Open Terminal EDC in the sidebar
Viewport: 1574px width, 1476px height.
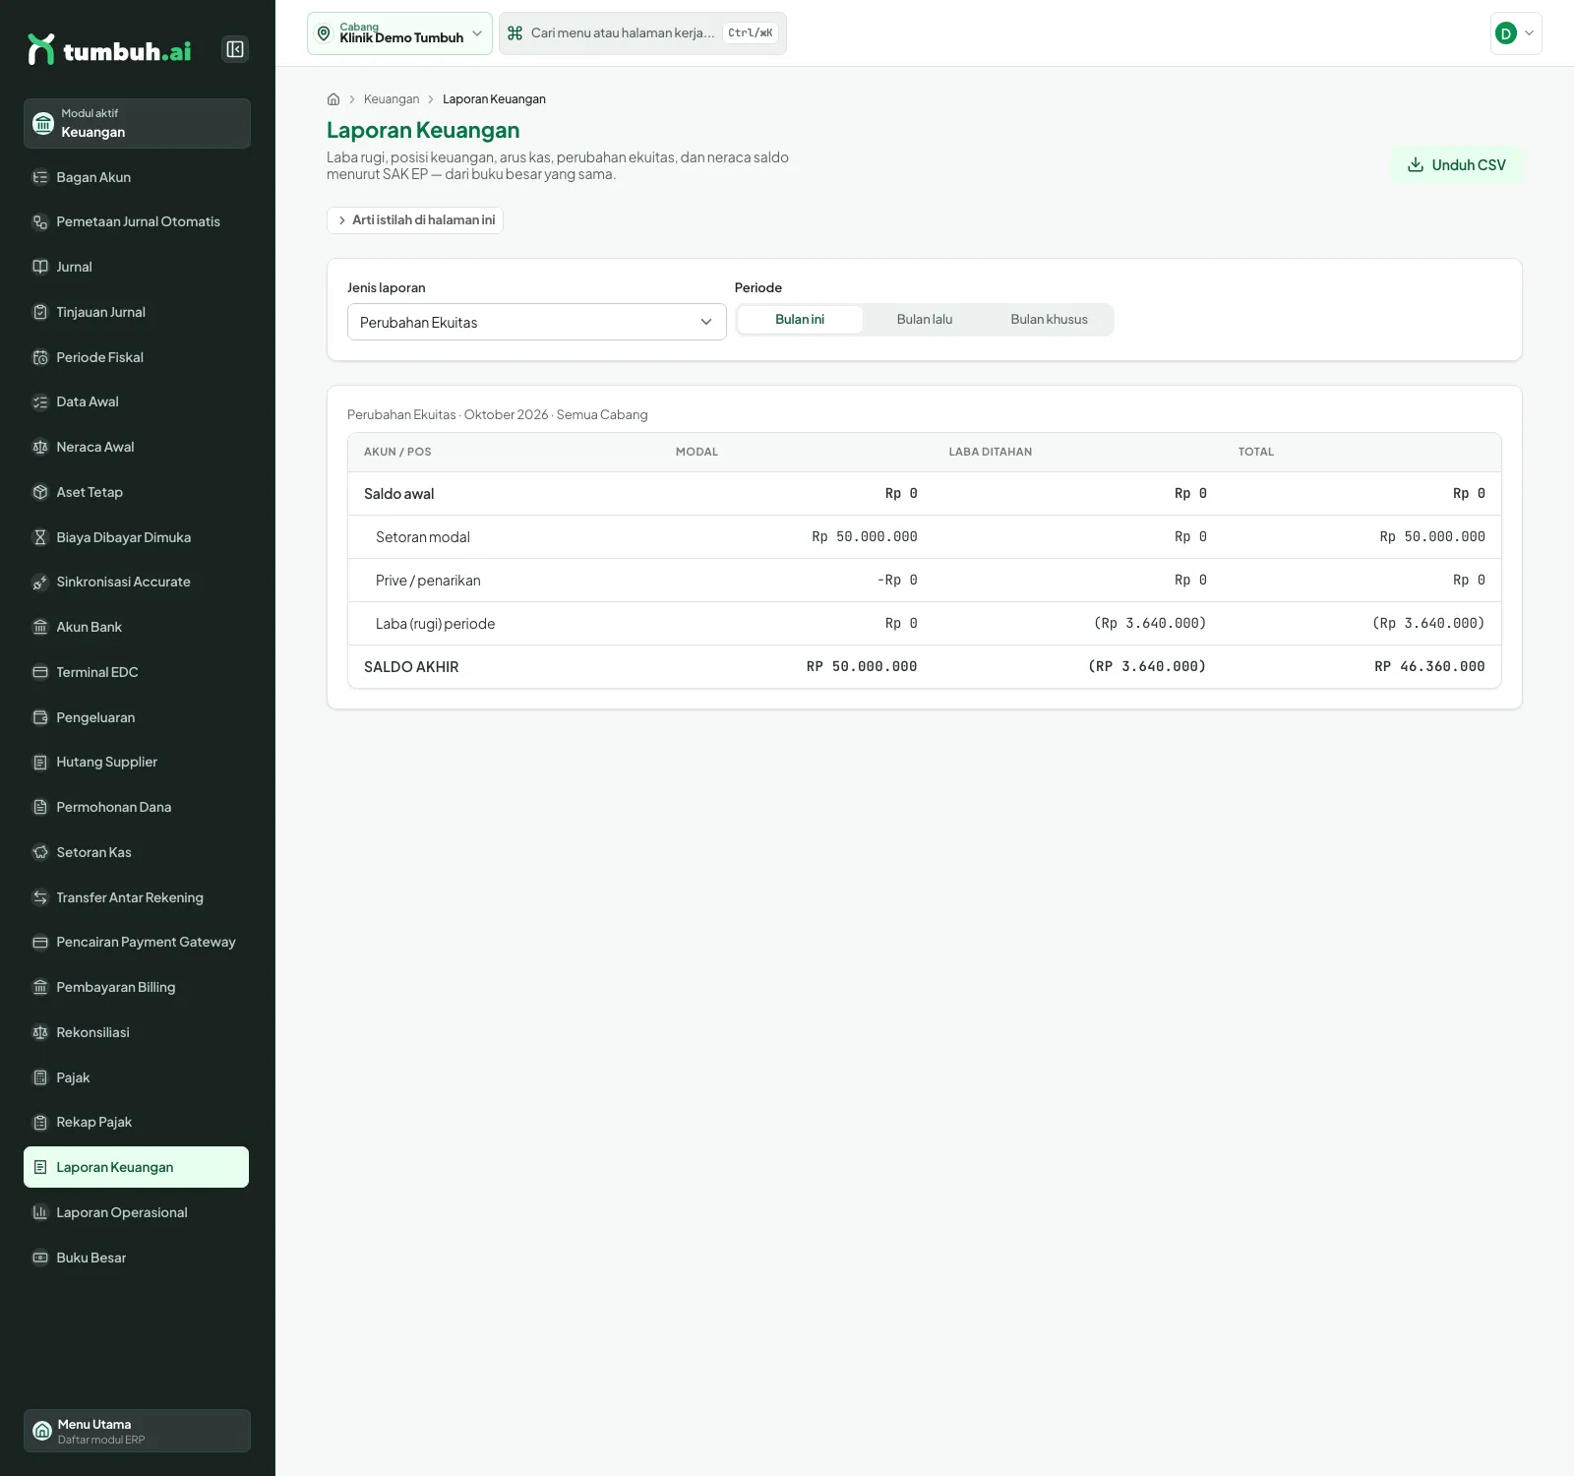[137, 672]
